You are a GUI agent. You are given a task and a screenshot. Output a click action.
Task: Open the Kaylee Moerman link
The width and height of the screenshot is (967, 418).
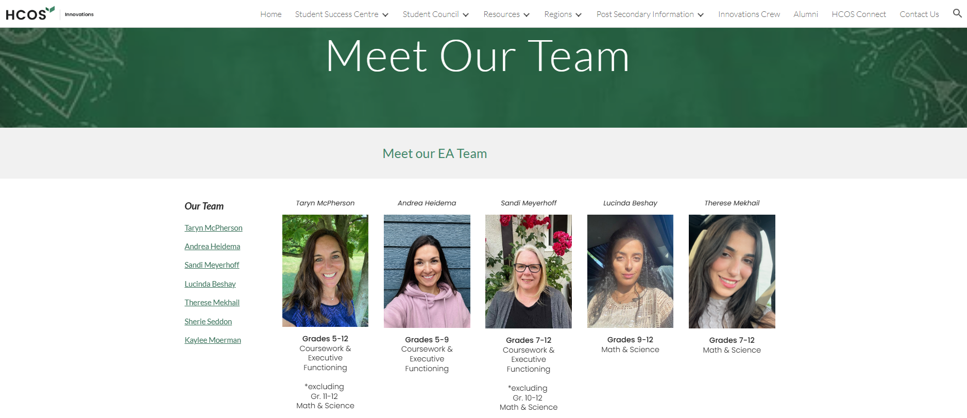[213, 340]
